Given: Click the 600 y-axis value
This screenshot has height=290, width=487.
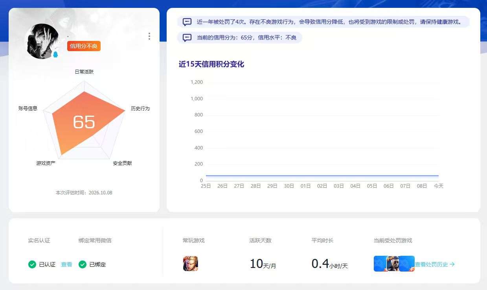Looking at the screenshot, I should pos(198,131).
